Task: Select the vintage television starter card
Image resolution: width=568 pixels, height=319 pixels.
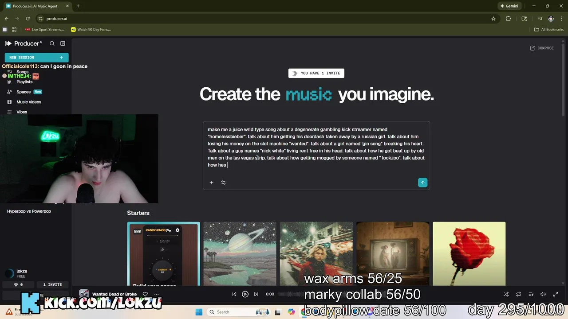Action: pyautogui.click(x=393, y=254)
